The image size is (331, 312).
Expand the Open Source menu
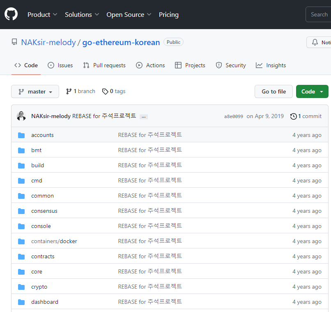point(129,14)
